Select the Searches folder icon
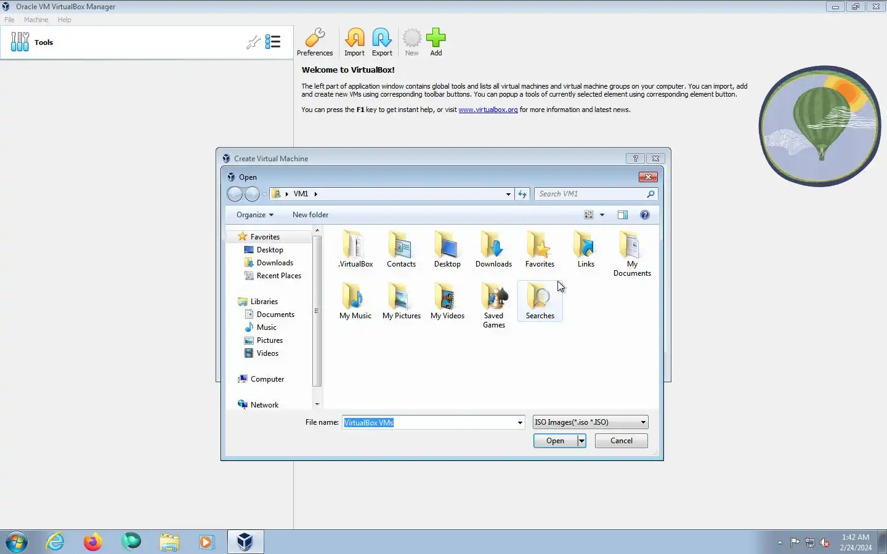Screen dimensions: 887x554 pos(540,300)
